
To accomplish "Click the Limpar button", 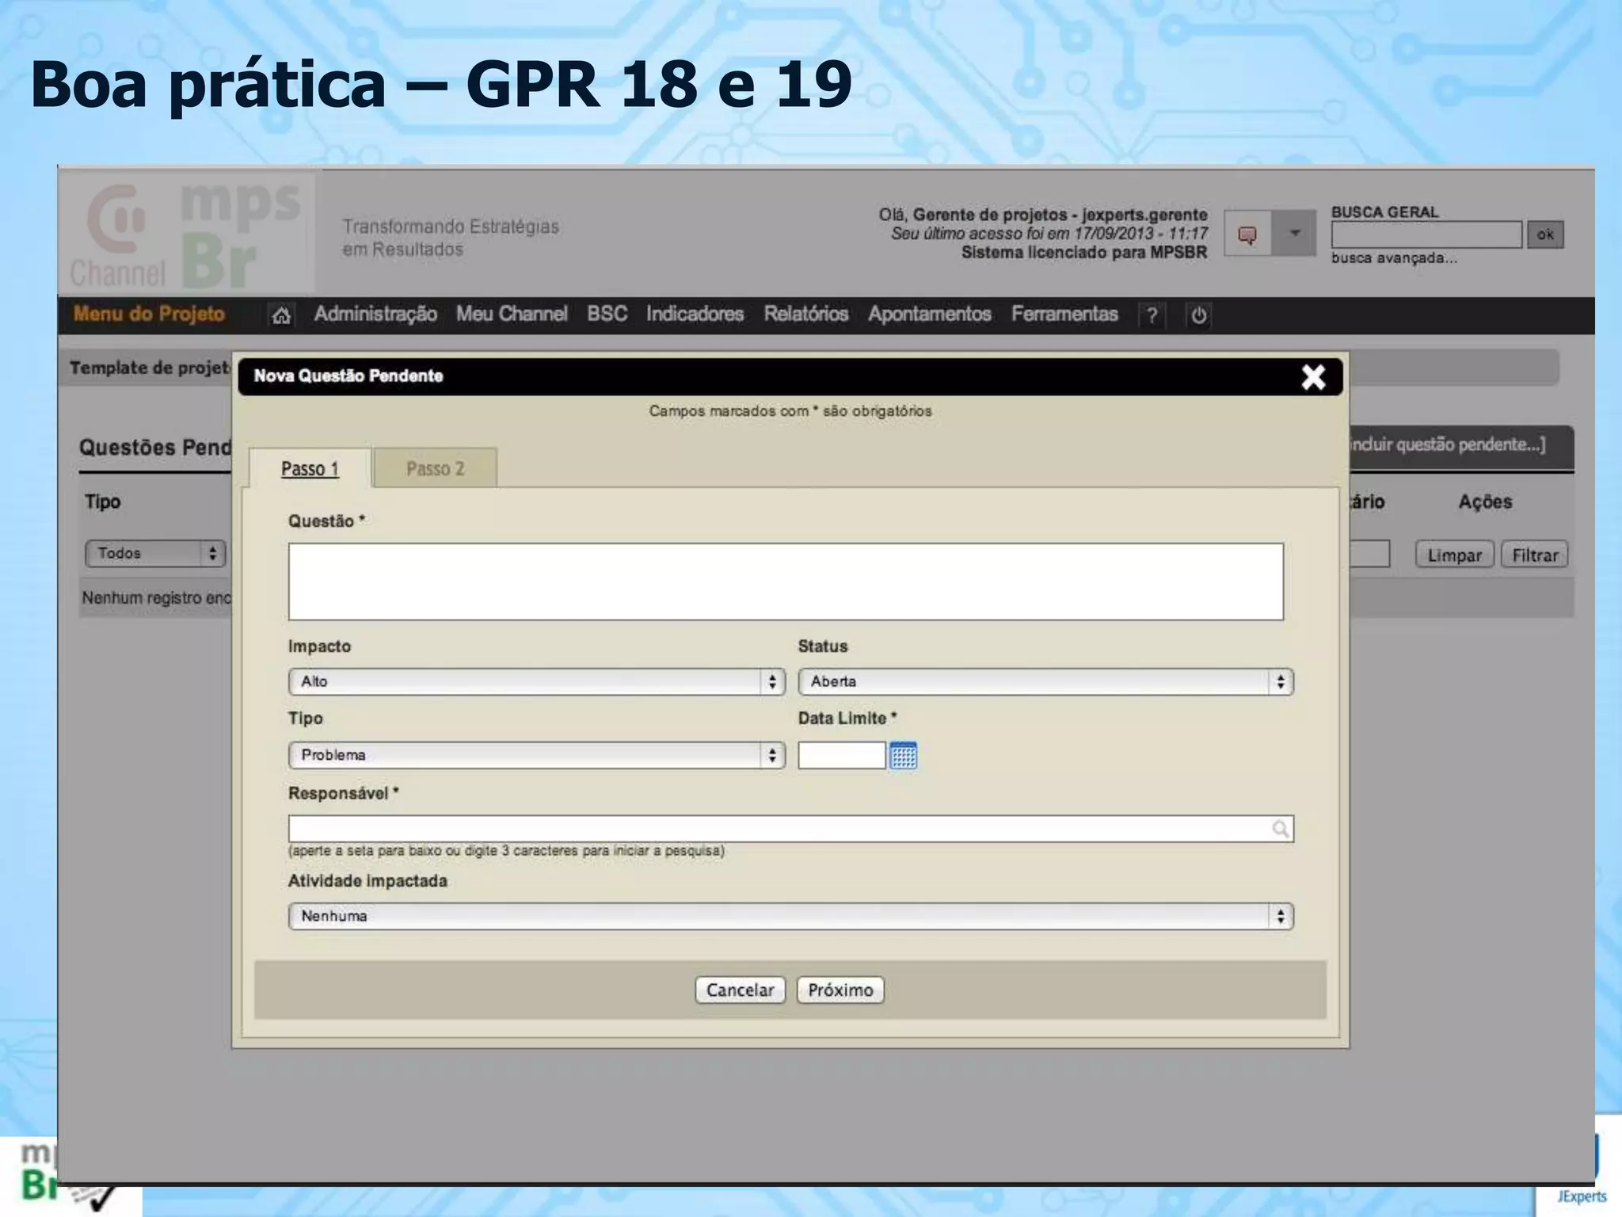I will (x=1454, y=555).
